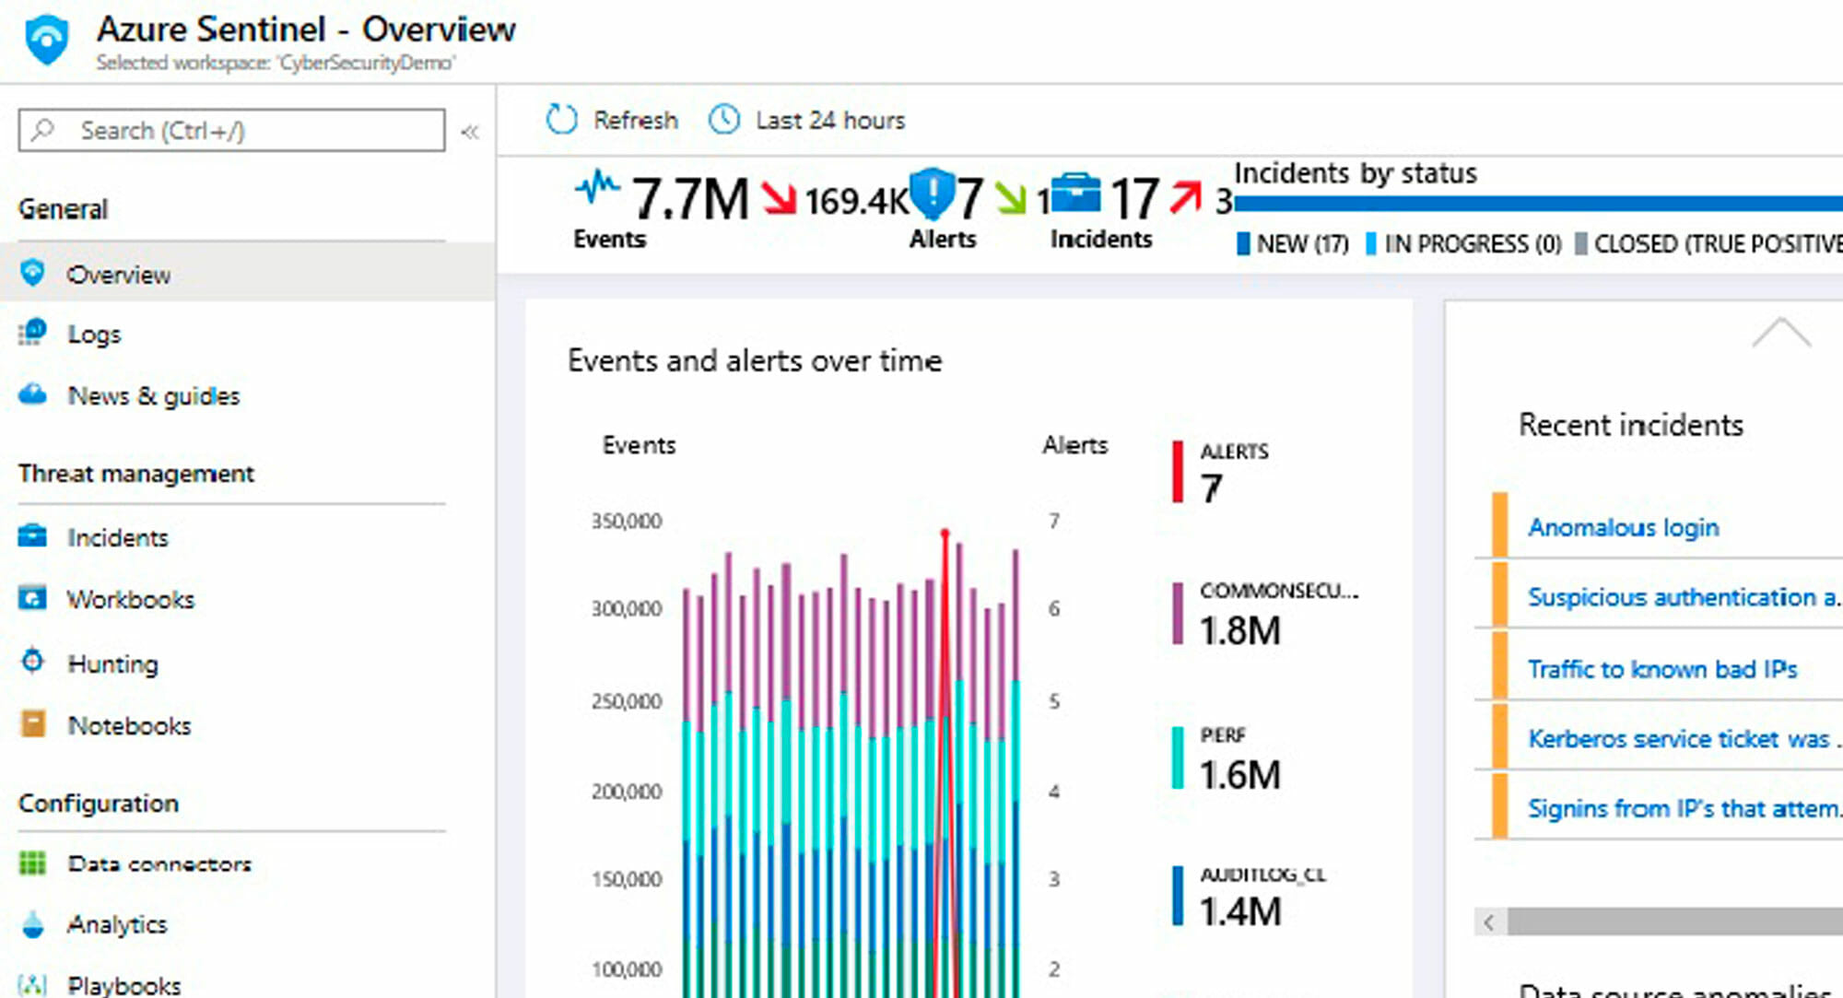The image size is (1843, 998).
Task: Collapse the Recent incidents panel with the up chevron
Action: tap(1780, 333)
